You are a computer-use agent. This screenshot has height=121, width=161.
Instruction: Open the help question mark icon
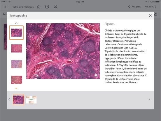[47, 7]
